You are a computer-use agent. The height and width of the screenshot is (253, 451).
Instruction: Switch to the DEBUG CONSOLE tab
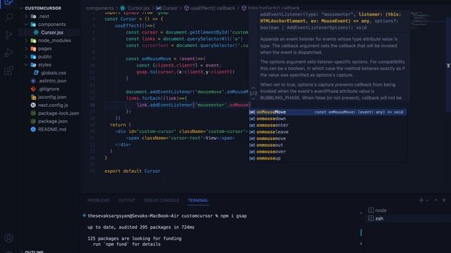(x=161, y=200)
